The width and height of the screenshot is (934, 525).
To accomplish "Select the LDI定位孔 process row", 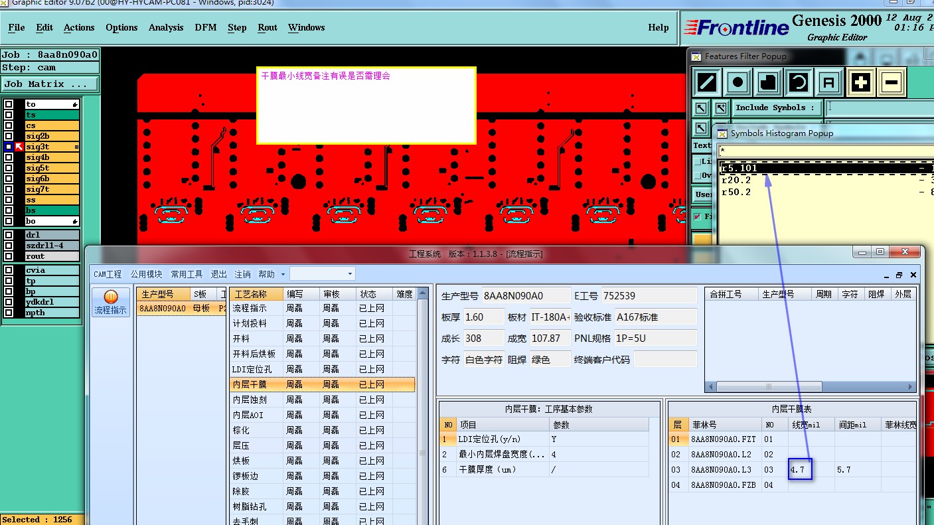I will [x=323, y=369].
